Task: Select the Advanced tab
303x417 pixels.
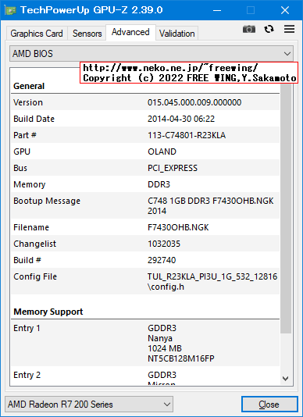Action: pos(130,32)
